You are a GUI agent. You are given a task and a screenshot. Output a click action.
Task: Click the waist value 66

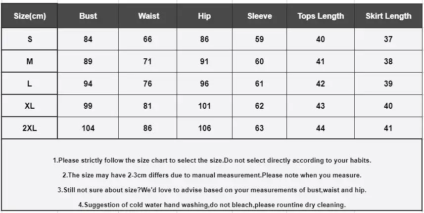(147, 39)
